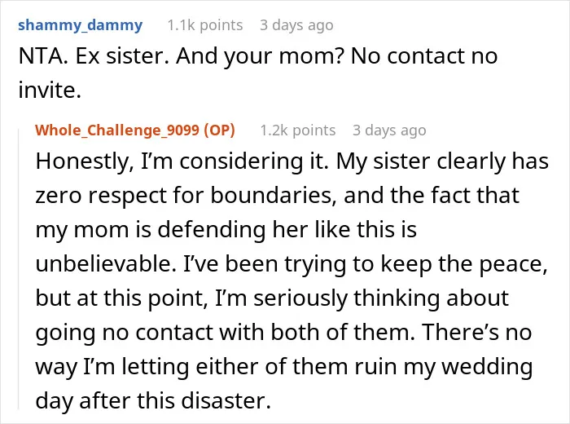The image size is (570, 424).
Task: Click the '(OP)' tag beside Whole_Challenge_9099
Action: click(x=219, y=130)
